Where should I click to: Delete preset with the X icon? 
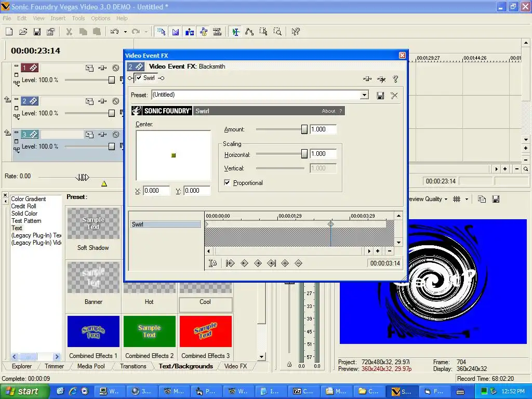[x=394, y=96]
